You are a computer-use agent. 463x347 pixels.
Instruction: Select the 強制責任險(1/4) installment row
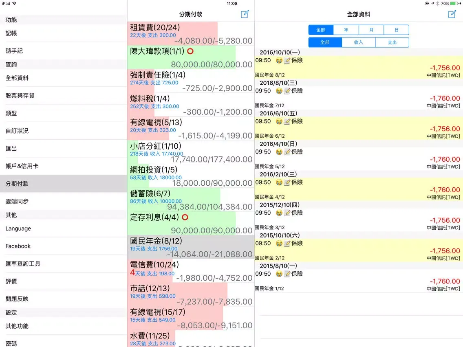tap(191, 81)
